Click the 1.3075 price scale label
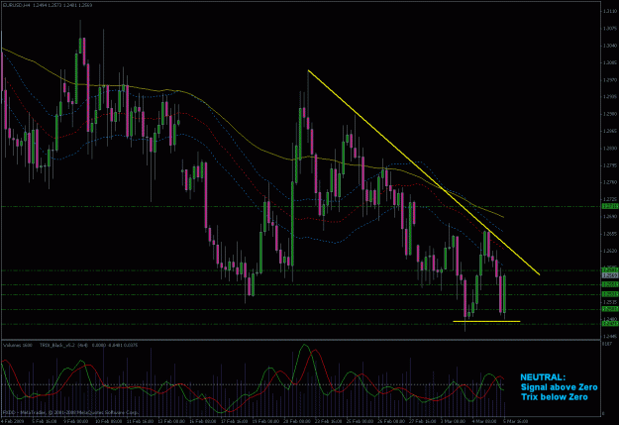Image resolution: width=619 pixels, height=425 pixels. click(x=610, y=28)
